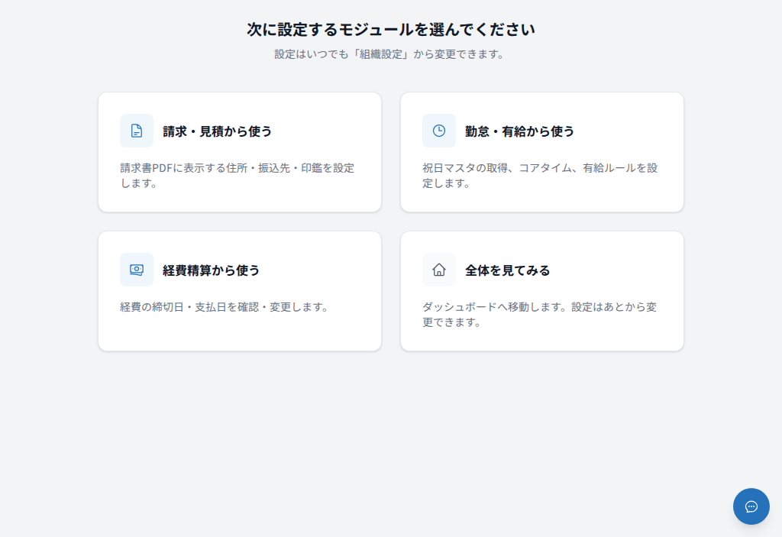The width and height of the screenshot is (782, 537).
Task: Click the heading 次に設定するモジュールを選んでください
Action: (x=391, y=30)
